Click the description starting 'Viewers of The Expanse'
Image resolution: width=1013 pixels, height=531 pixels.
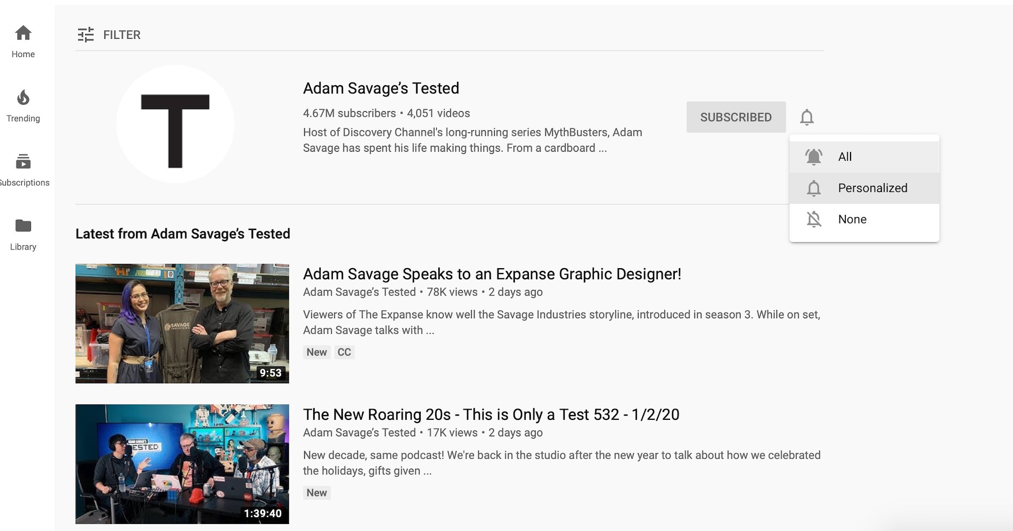click(x=562, y=322)
